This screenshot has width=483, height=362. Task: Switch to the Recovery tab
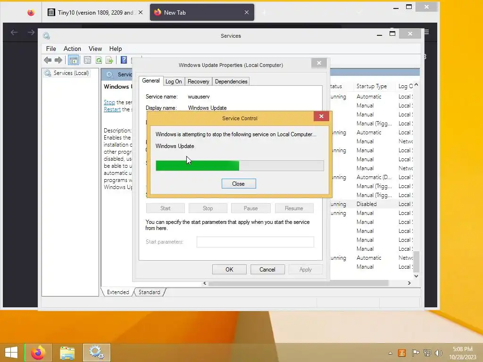point(199,82)
